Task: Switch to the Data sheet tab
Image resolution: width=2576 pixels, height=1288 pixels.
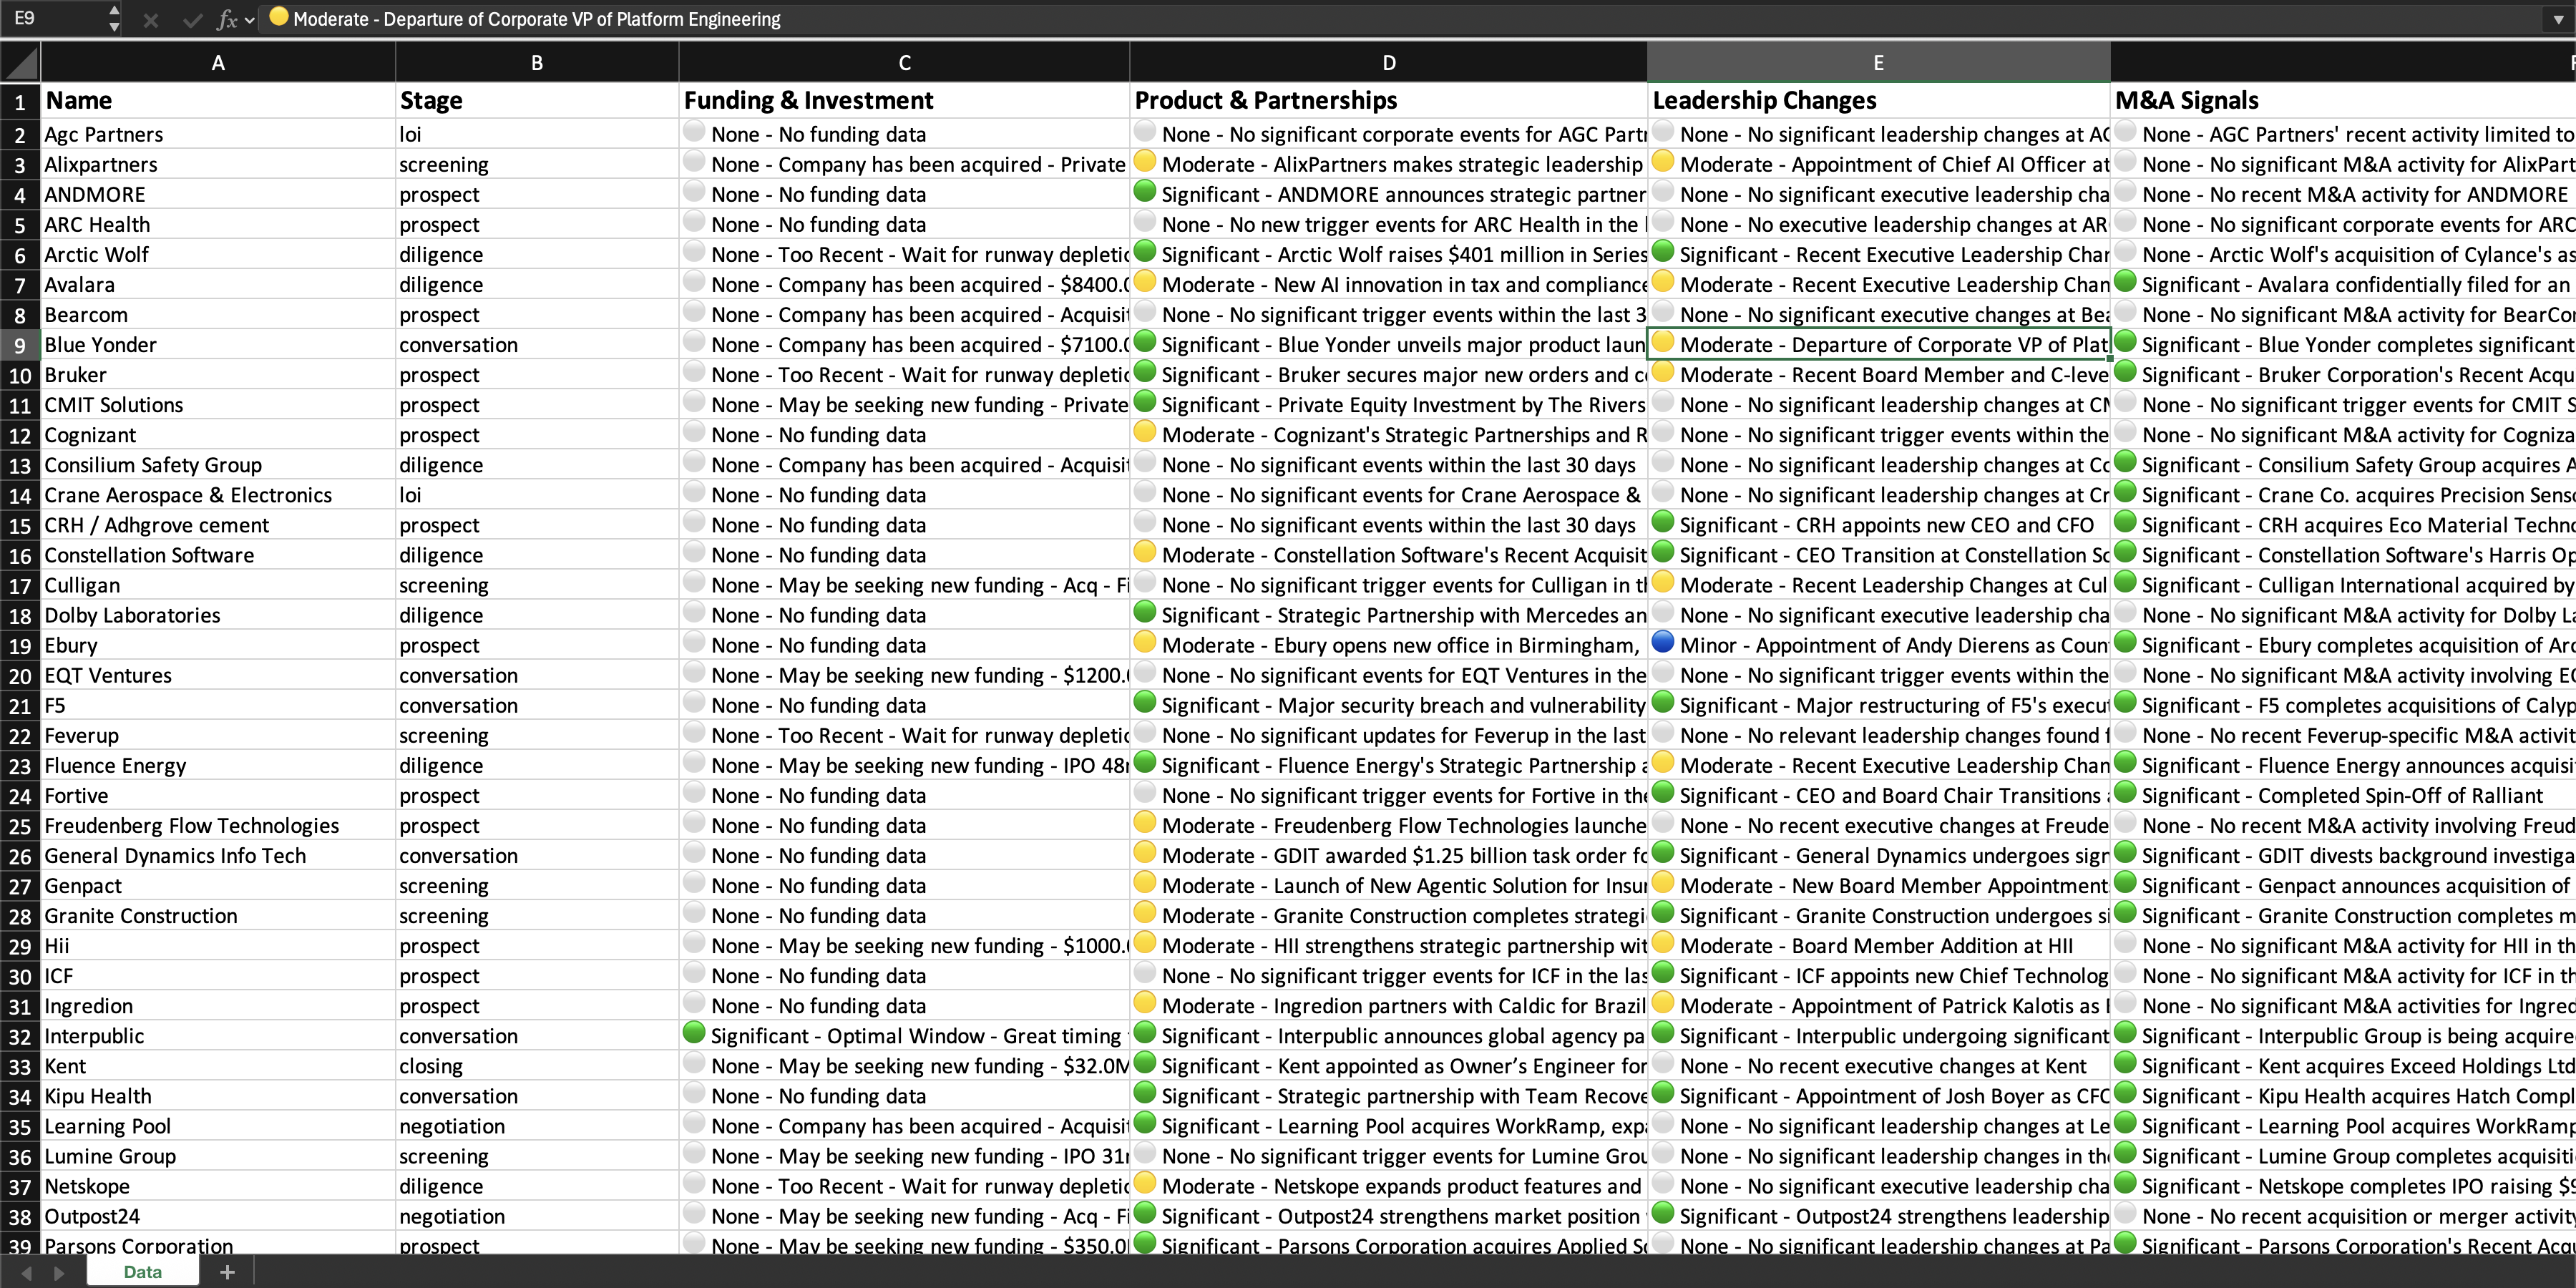Action: pos(143,1272)
